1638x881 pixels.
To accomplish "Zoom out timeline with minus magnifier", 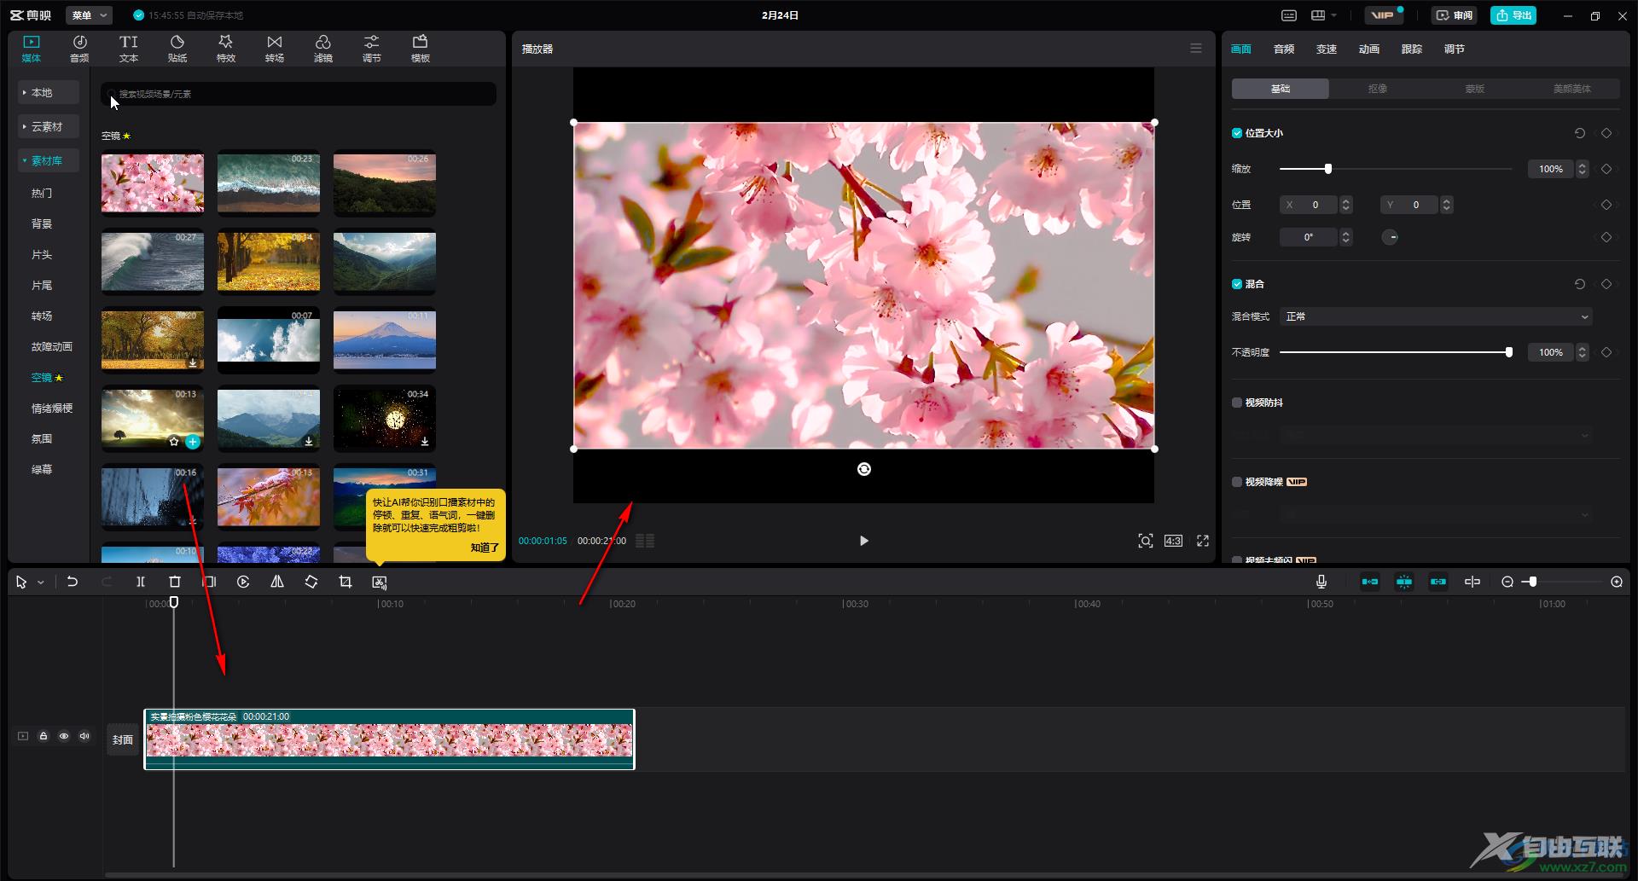I will 1507,582.
